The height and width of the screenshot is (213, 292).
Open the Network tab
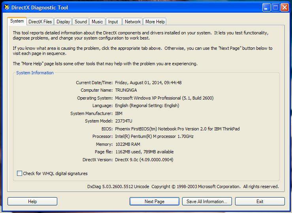click(133, 22)
